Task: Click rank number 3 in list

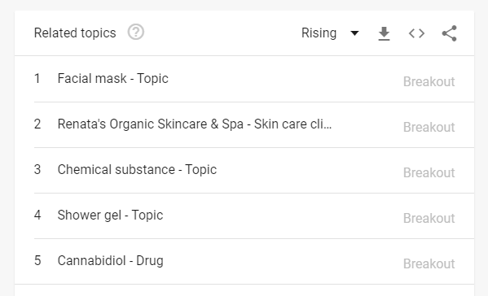Action: coord(37,170)
